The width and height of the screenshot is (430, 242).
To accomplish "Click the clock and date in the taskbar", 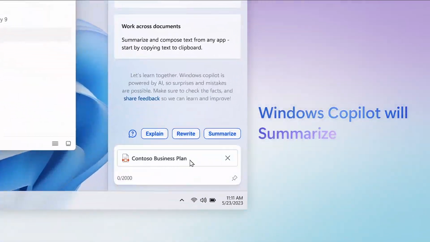I will pos(232,200).
